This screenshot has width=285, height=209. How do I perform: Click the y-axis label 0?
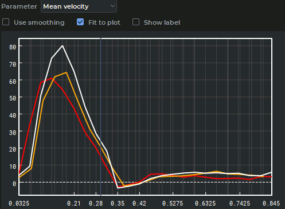14,184
